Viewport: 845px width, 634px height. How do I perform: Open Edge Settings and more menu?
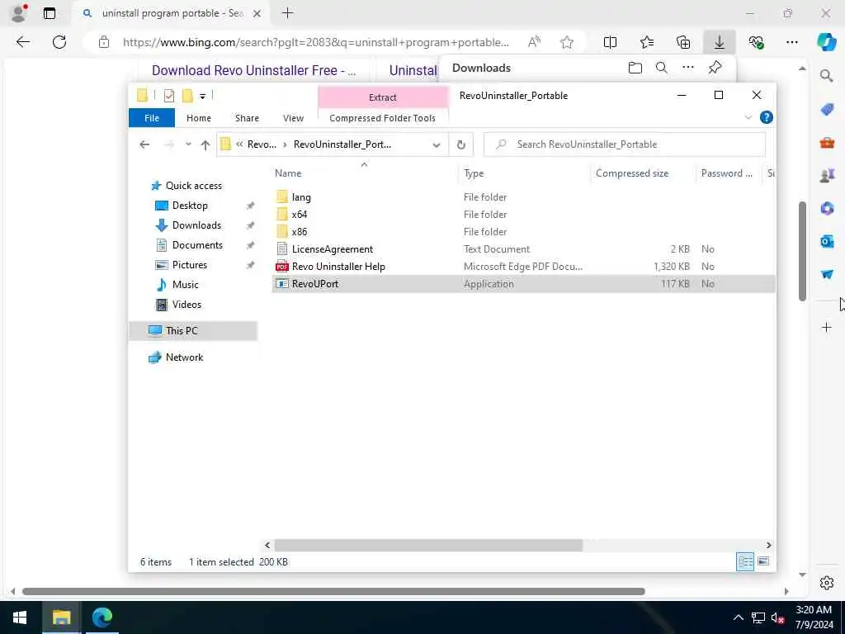[x=791, y=42]
